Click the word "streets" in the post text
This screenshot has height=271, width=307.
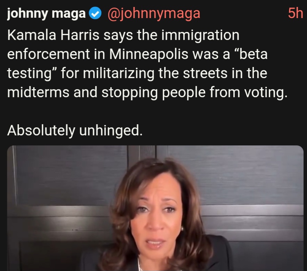(205, 73)
